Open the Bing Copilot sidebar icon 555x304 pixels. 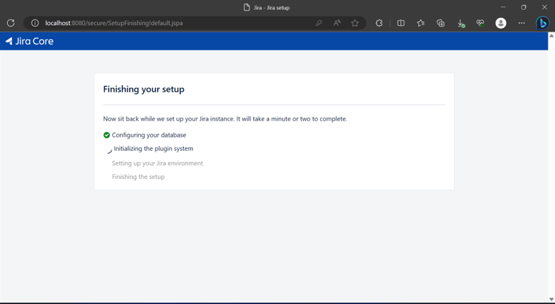[542, 23]
